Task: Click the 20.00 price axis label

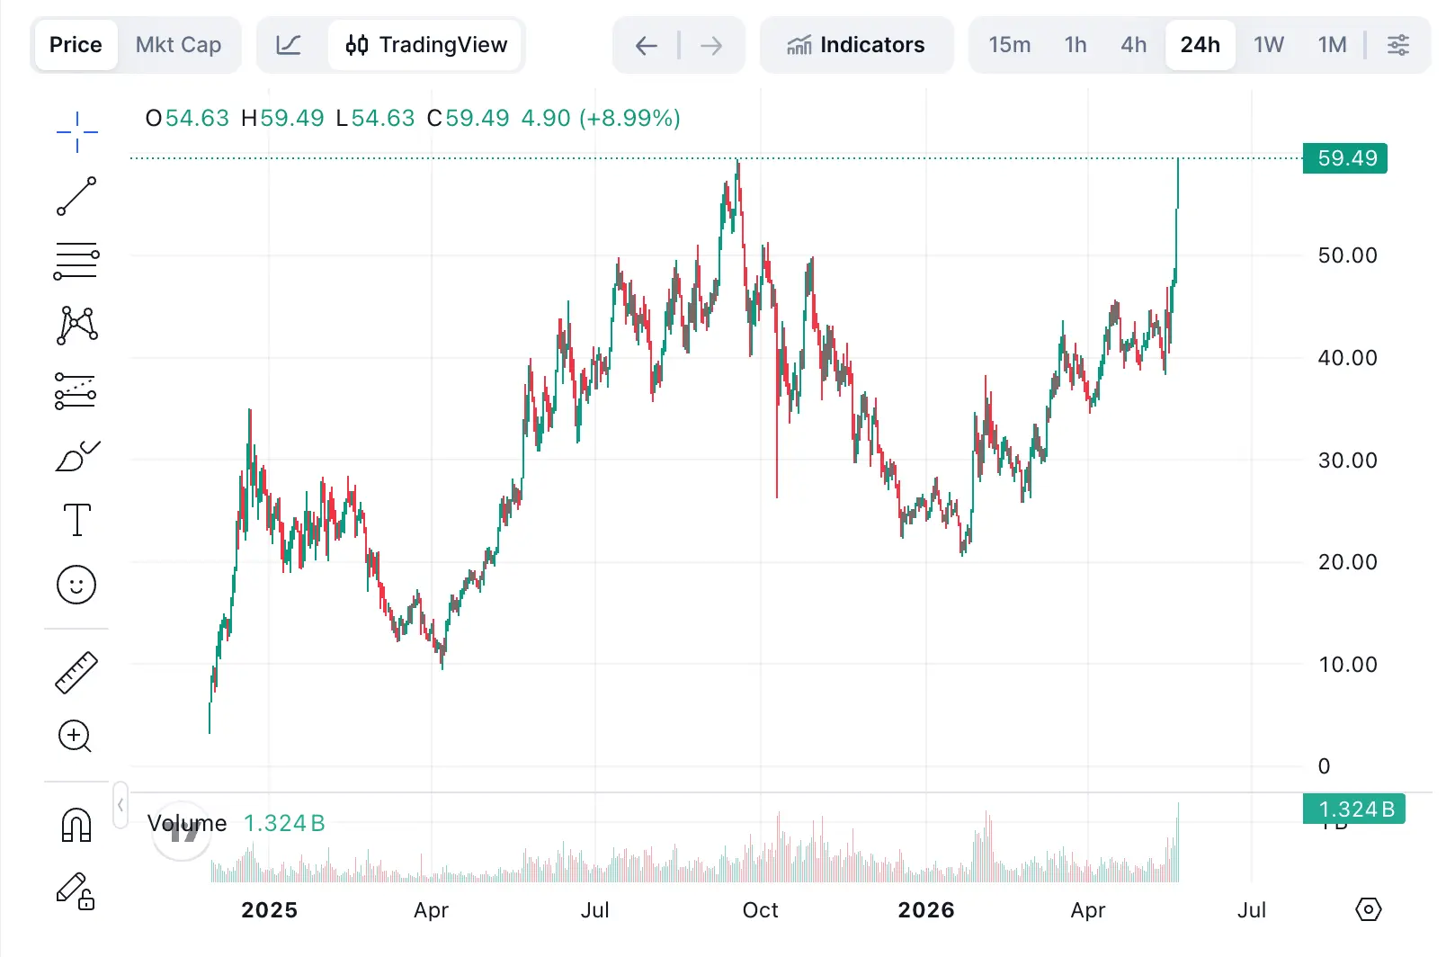Action: pyautogui.click(x=1347, y=562)
